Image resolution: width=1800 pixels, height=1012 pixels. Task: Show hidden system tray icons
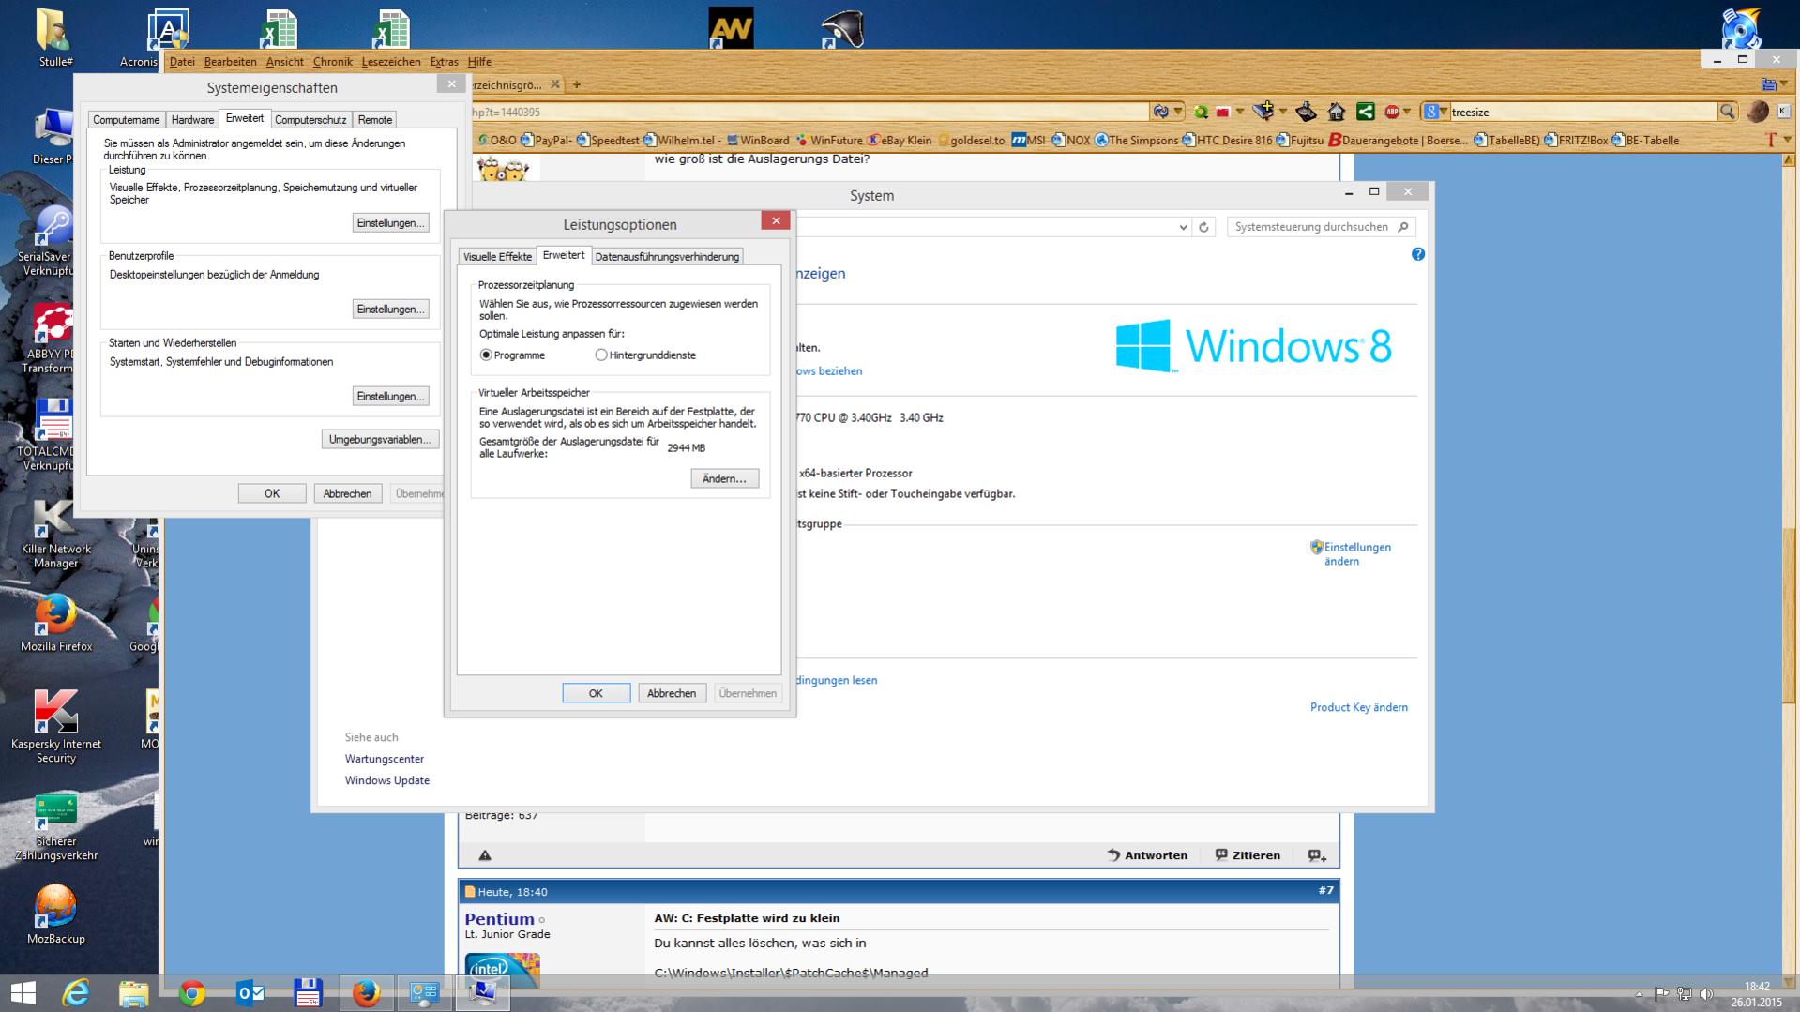[1639, 994]
